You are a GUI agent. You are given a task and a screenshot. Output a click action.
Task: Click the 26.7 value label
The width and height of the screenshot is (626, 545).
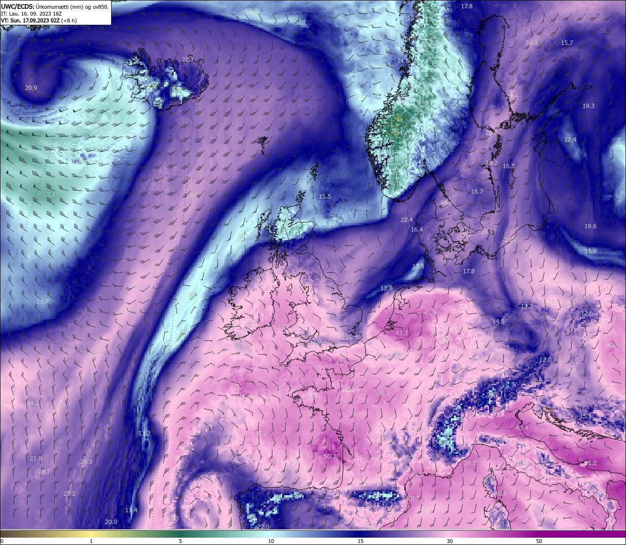(x=44, y=472)
